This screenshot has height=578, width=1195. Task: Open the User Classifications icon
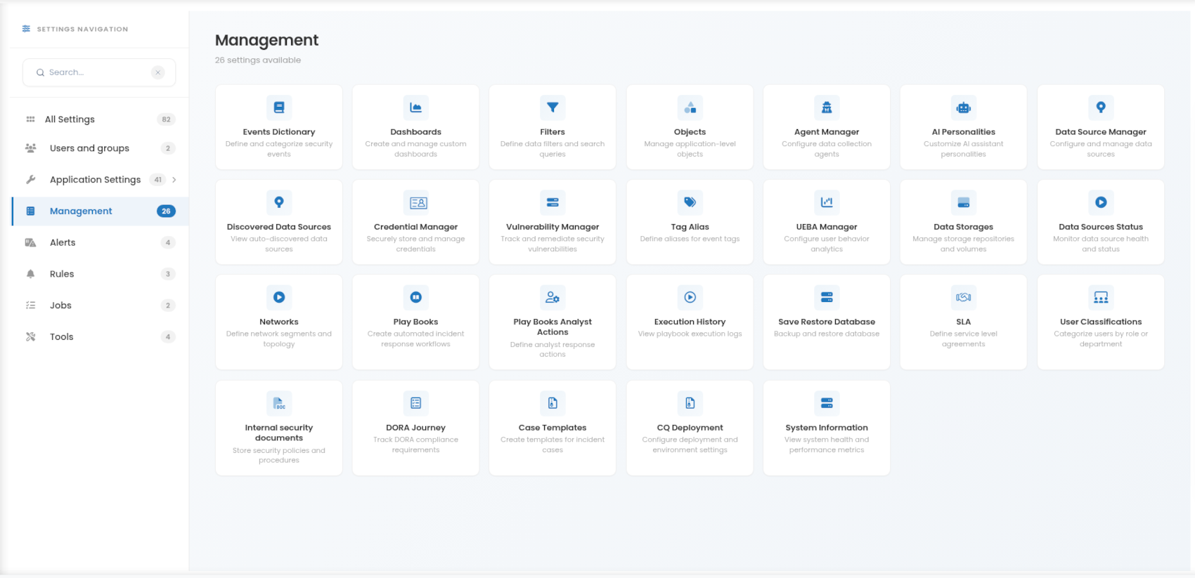(x=1101, y=297)
